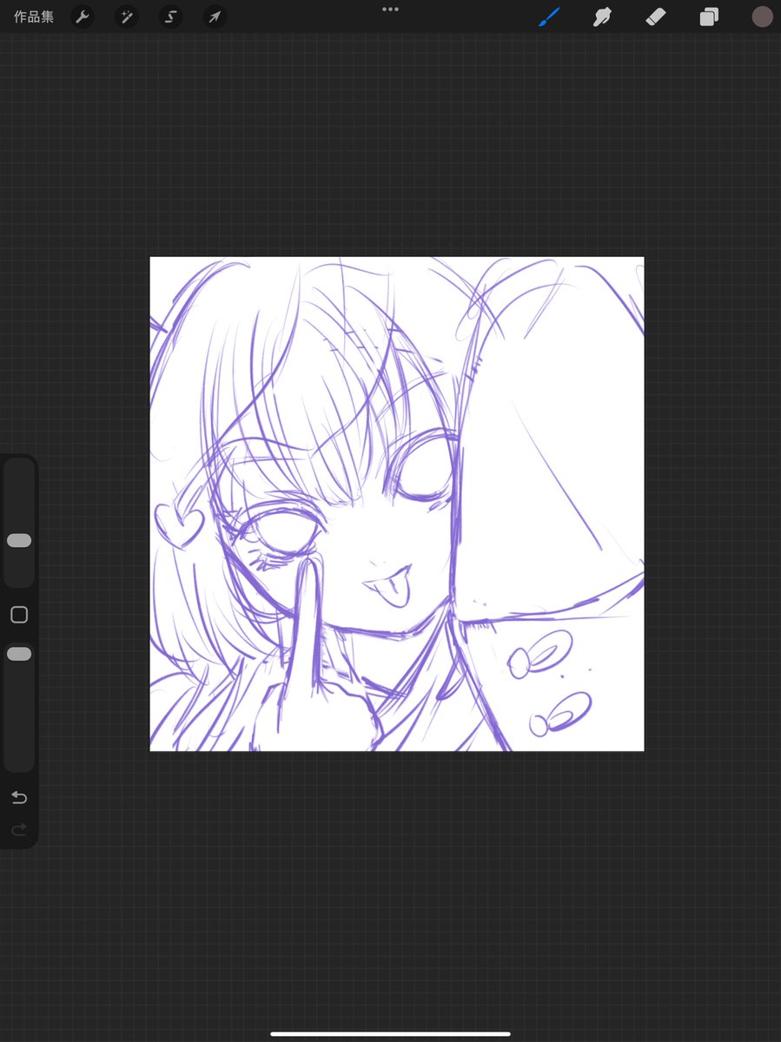Open the 作品集 gallery
Viewport: 781px width, 1042px height.
point(33,16)
